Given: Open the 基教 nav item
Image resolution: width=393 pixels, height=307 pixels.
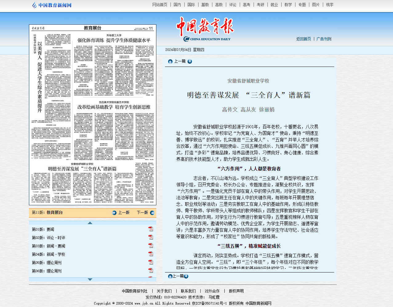Looking at the screenshot, I should click(x=205, y=5).
